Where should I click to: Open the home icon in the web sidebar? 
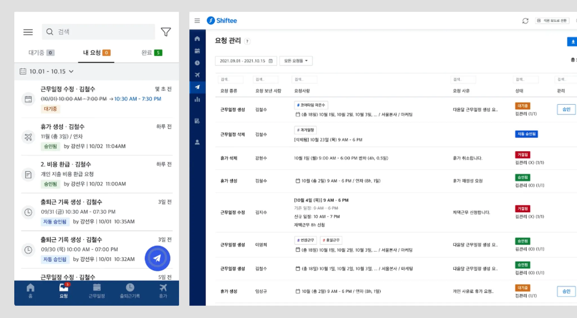tap(197, 39)
